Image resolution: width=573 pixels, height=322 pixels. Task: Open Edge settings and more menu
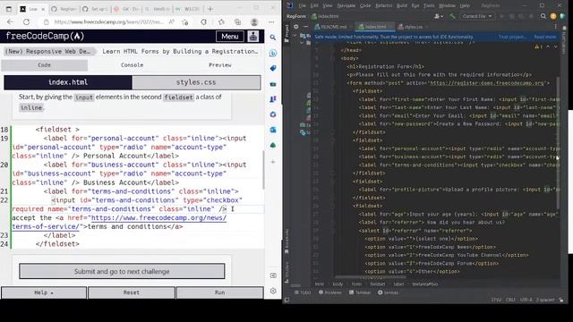[x=271, y=21]
